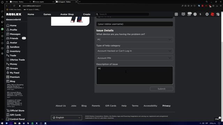Image resolution: width=223 pixels, height=125 pixels.
Task: Click the Roblox logo in header
Action: point(14,14)
